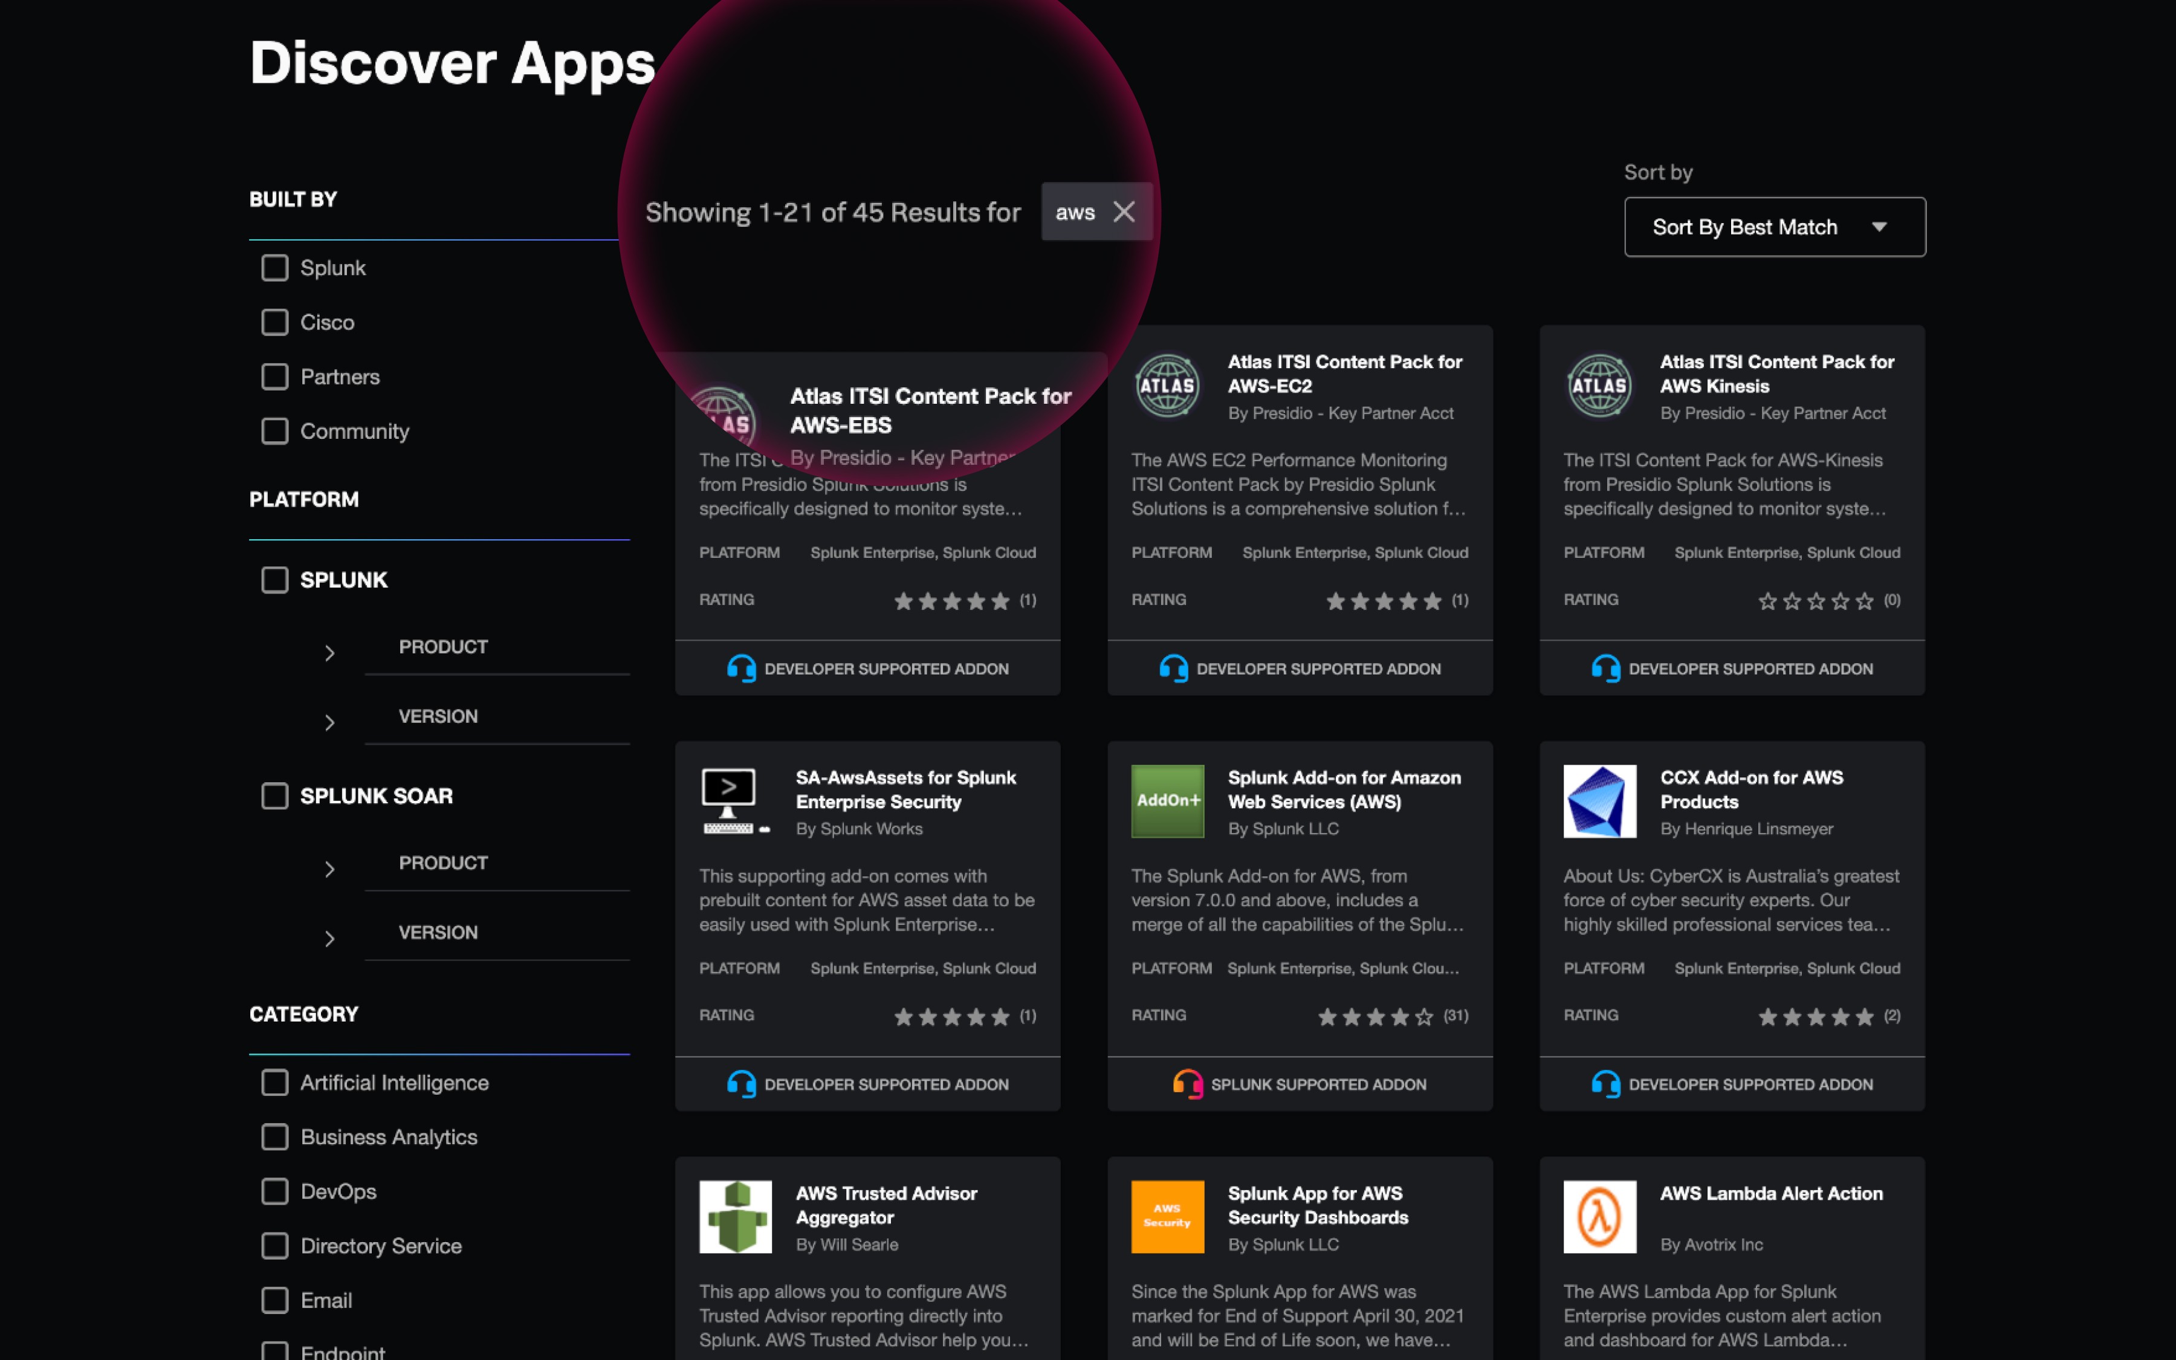Screen dimensions: 2176x1360
Task: Click the orange AWS Security app icon
Action: (x=1167, y=1216)
